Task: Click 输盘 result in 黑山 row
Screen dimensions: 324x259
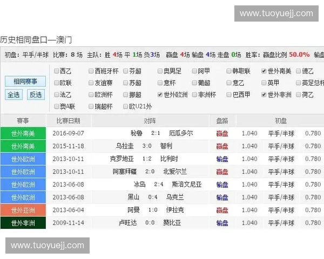Action: tap(222, 197)
